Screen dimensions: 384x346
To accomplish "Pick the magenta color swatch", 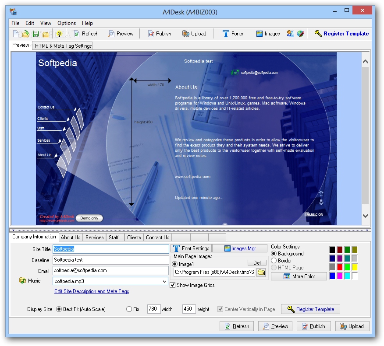I will click(339, 276).
